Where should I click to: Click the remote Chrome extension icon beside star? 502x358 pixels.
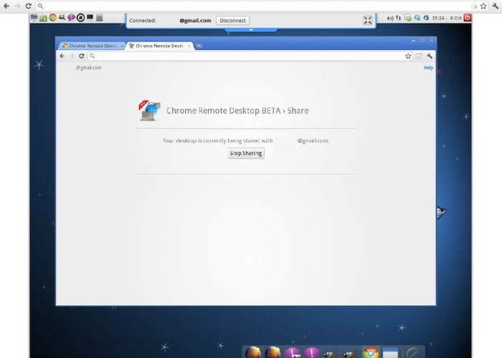419,57
